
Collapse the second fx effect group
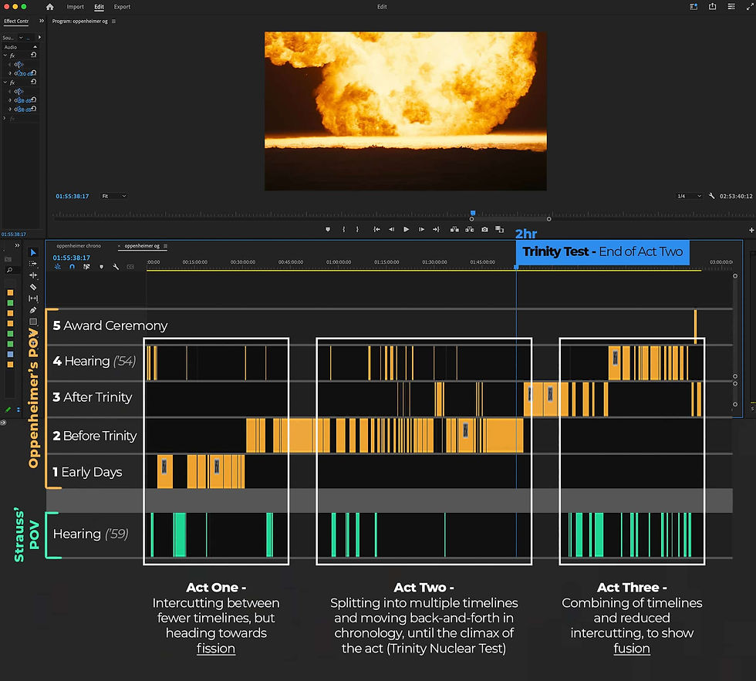(5, 83)
